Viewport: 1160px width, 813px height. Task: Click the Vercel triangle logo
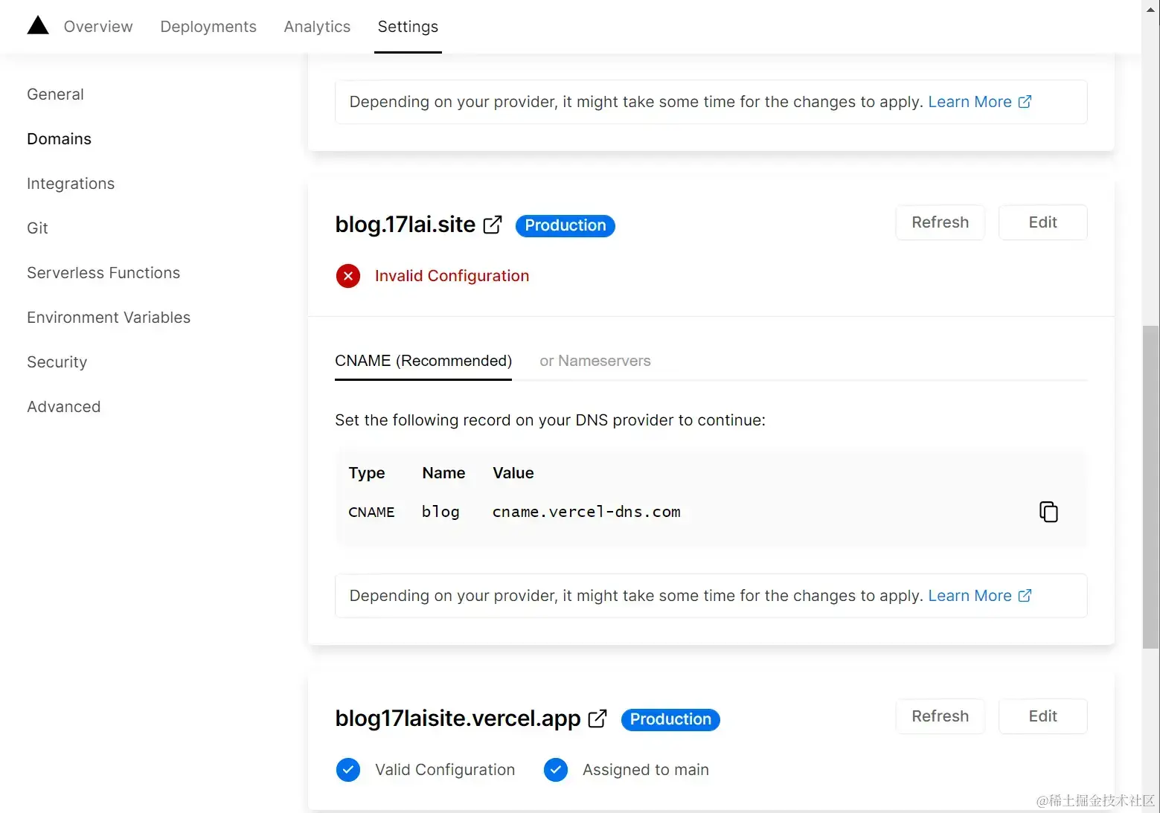coord(38,25)
